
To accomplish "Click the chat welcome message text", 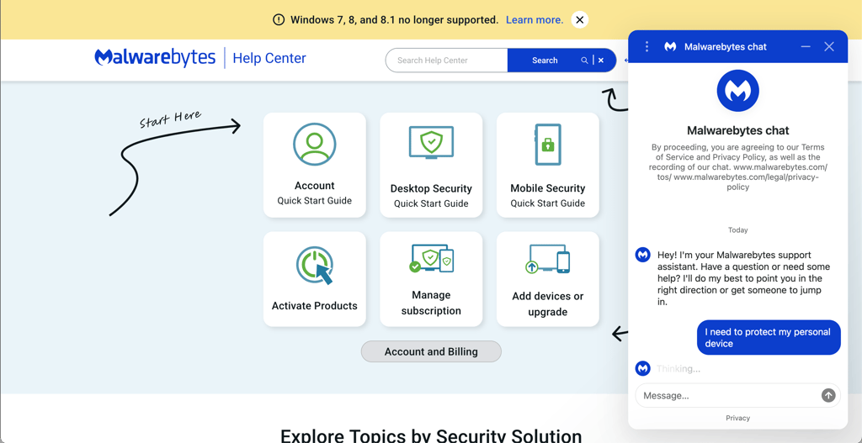I will click(744, 278).
